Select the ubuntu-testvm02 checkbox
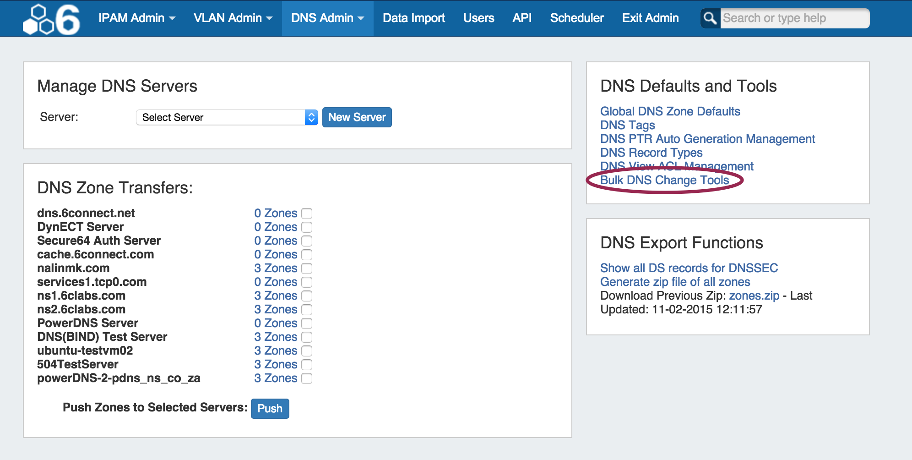912x460 pixels. point(307,351)
